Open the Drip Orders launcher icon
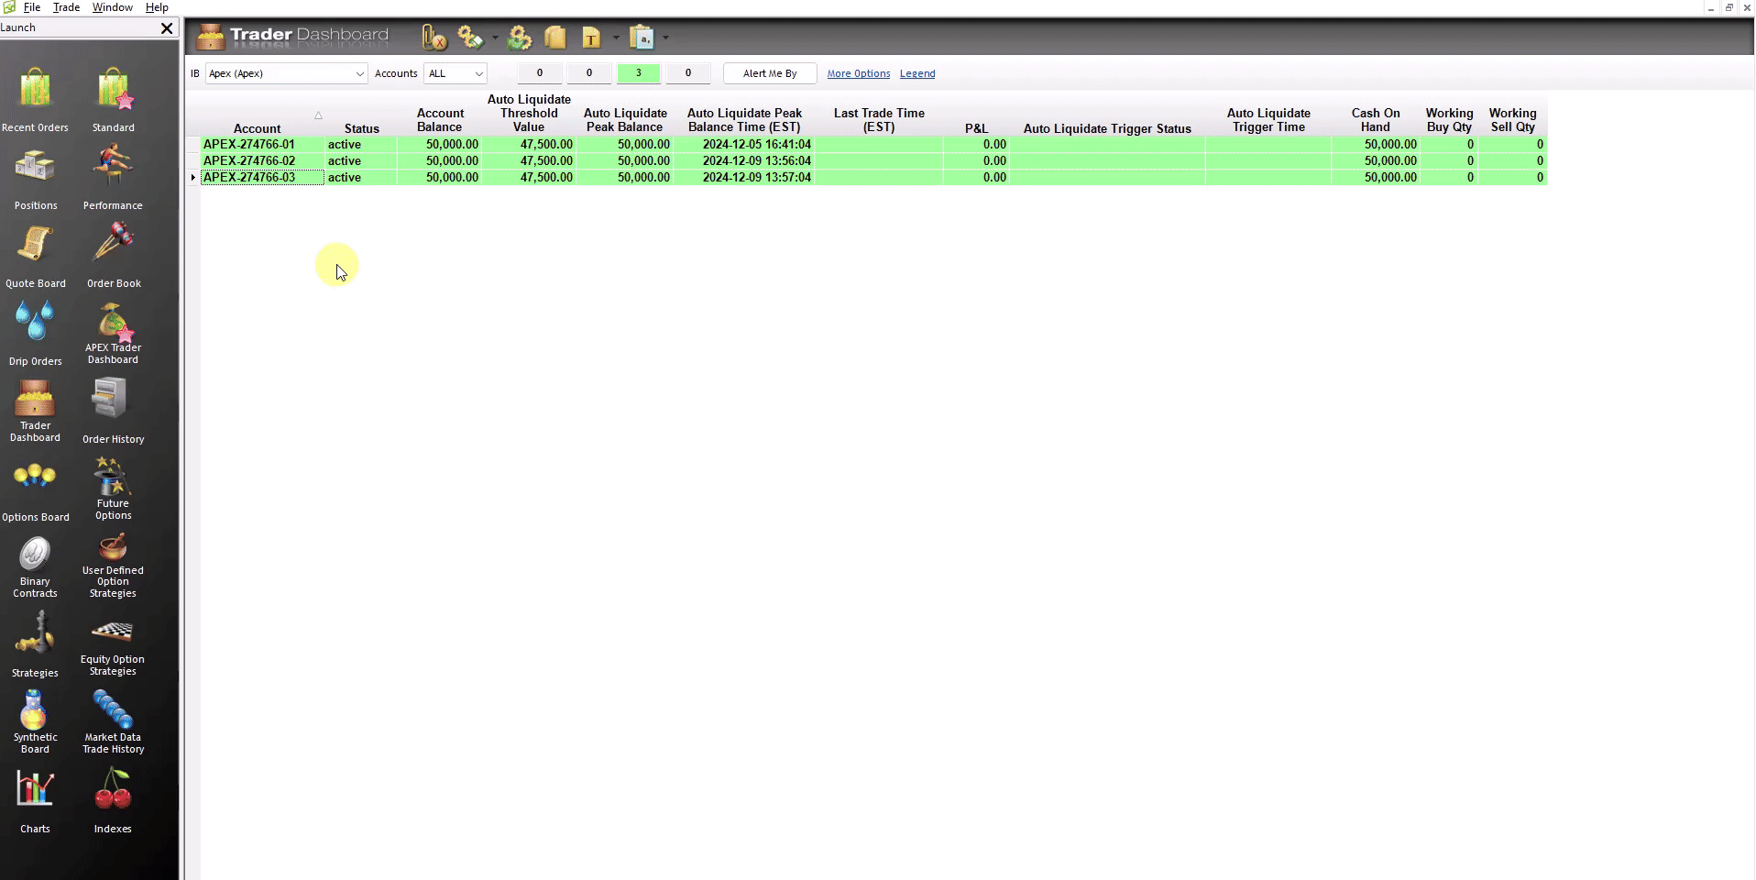This screenshot has height=880, width=1756. [35, 323]
